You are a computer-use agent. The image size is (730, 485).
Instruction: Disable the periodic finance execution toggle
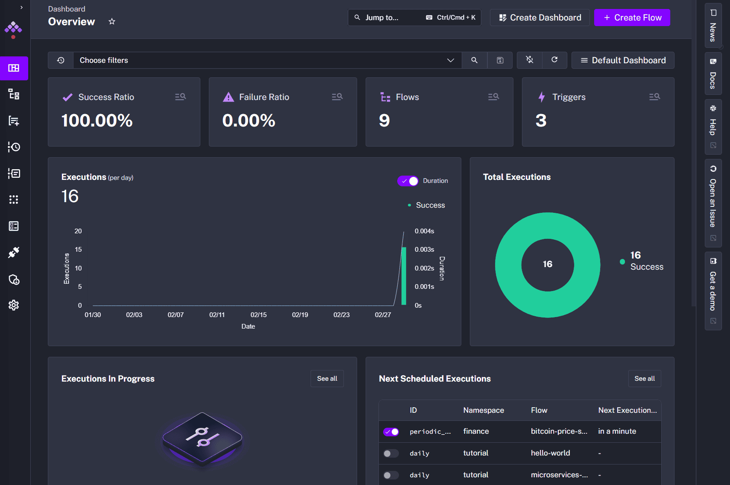click(390, 432)
